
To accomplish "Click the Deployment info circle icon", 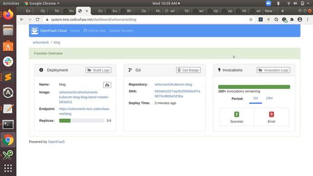I will tap(41, 70).
